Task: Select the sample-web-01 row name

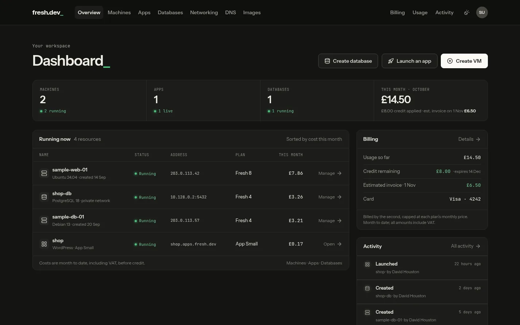Action: [x=70, y=170]
